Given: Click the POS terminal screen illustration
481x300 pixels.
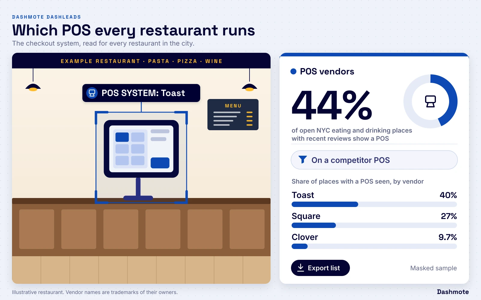Looking at the screenshot, I should [141, 149].
